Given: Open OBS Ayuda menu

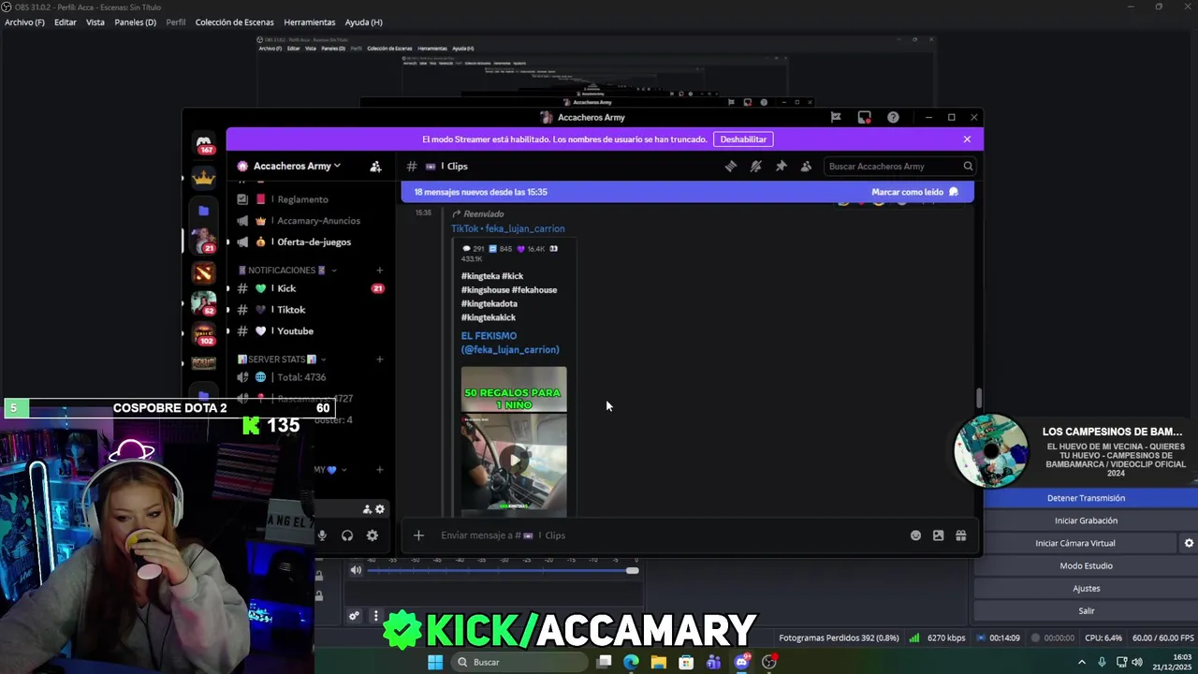Looking at the screenshot, I should [363, 22].
